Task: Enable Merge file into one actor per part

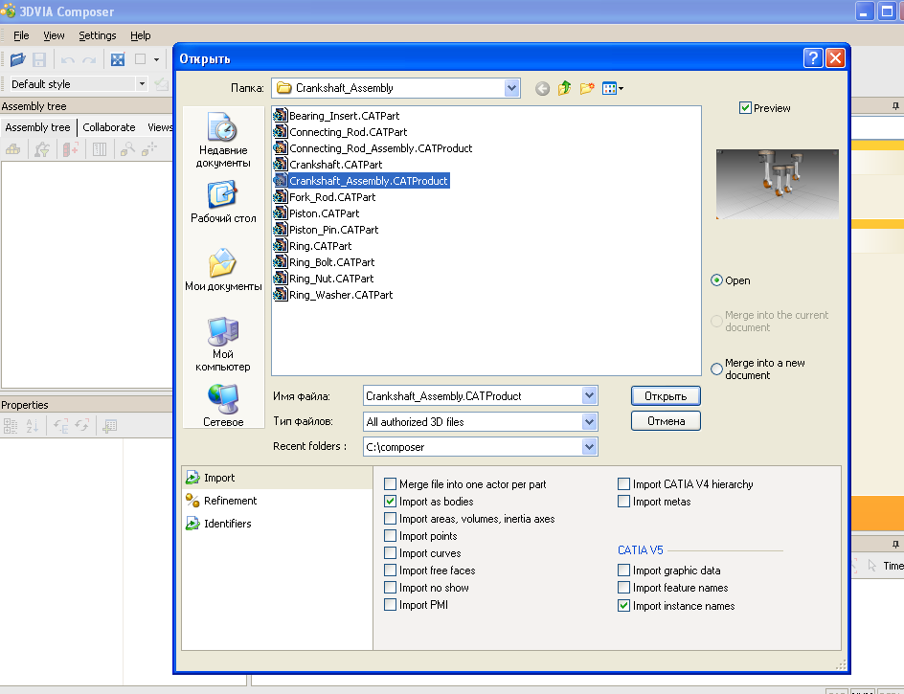Action: 391,483
